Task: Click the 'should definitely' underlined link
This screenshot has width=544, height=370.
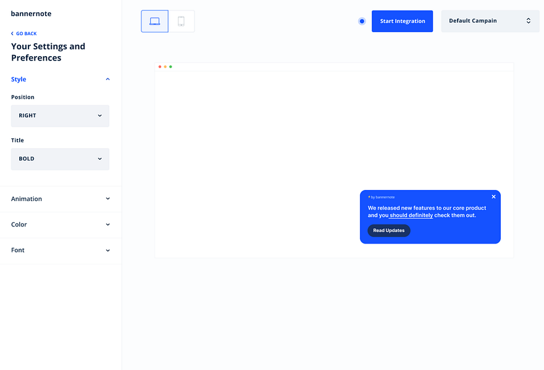Action: [x=411, y=215]
